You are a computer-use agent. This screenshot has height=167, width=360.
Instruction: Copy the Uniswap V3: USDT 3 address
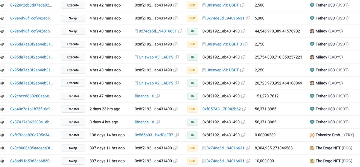(245, 44)
